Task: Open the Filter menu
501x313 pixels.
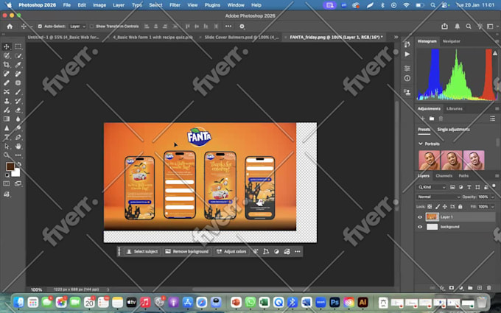Action: (x=175, y=5)
